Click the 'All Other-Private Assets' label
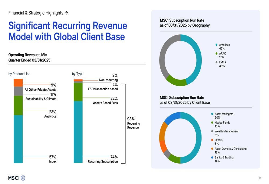 pos(41,90)
